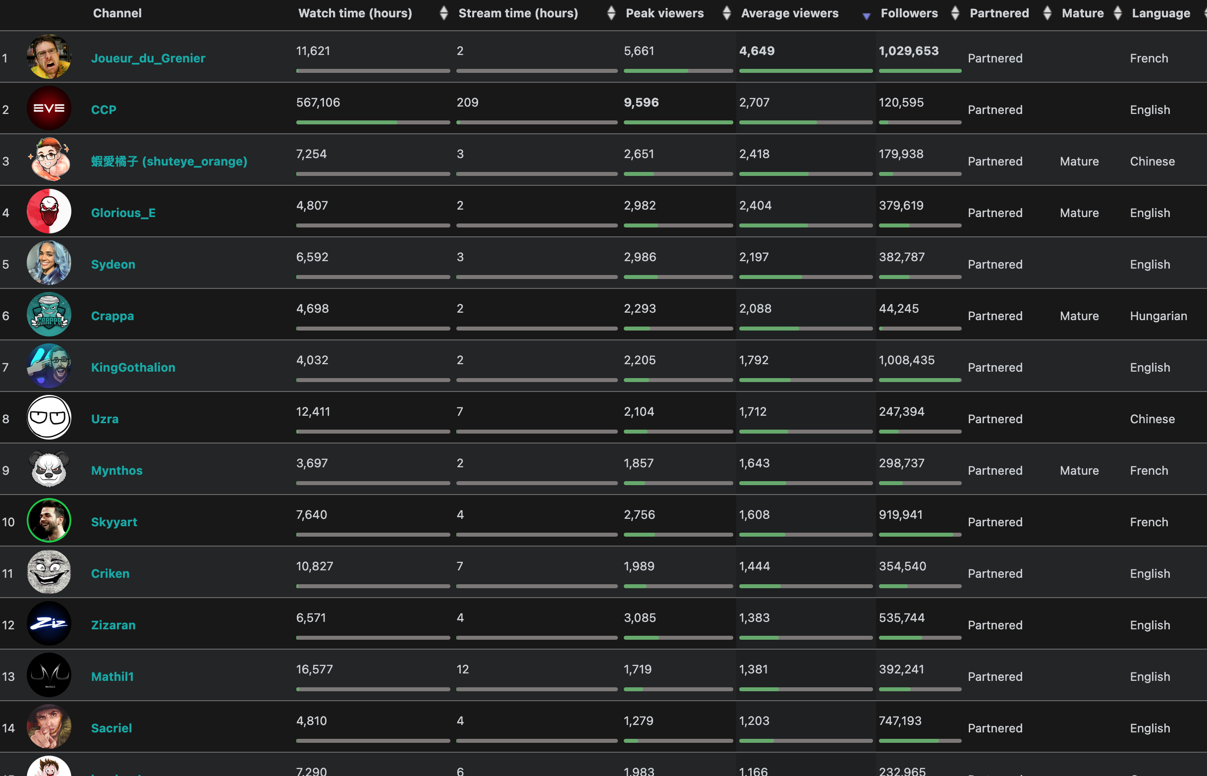Open KingGothalion channel link
The image size is (1207, 776).
(x=133, y=367)
